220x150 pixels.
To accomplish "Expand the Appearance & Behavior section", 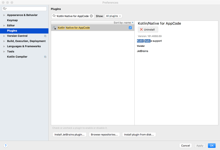I will pyautogui.click(x=4, y=15).
